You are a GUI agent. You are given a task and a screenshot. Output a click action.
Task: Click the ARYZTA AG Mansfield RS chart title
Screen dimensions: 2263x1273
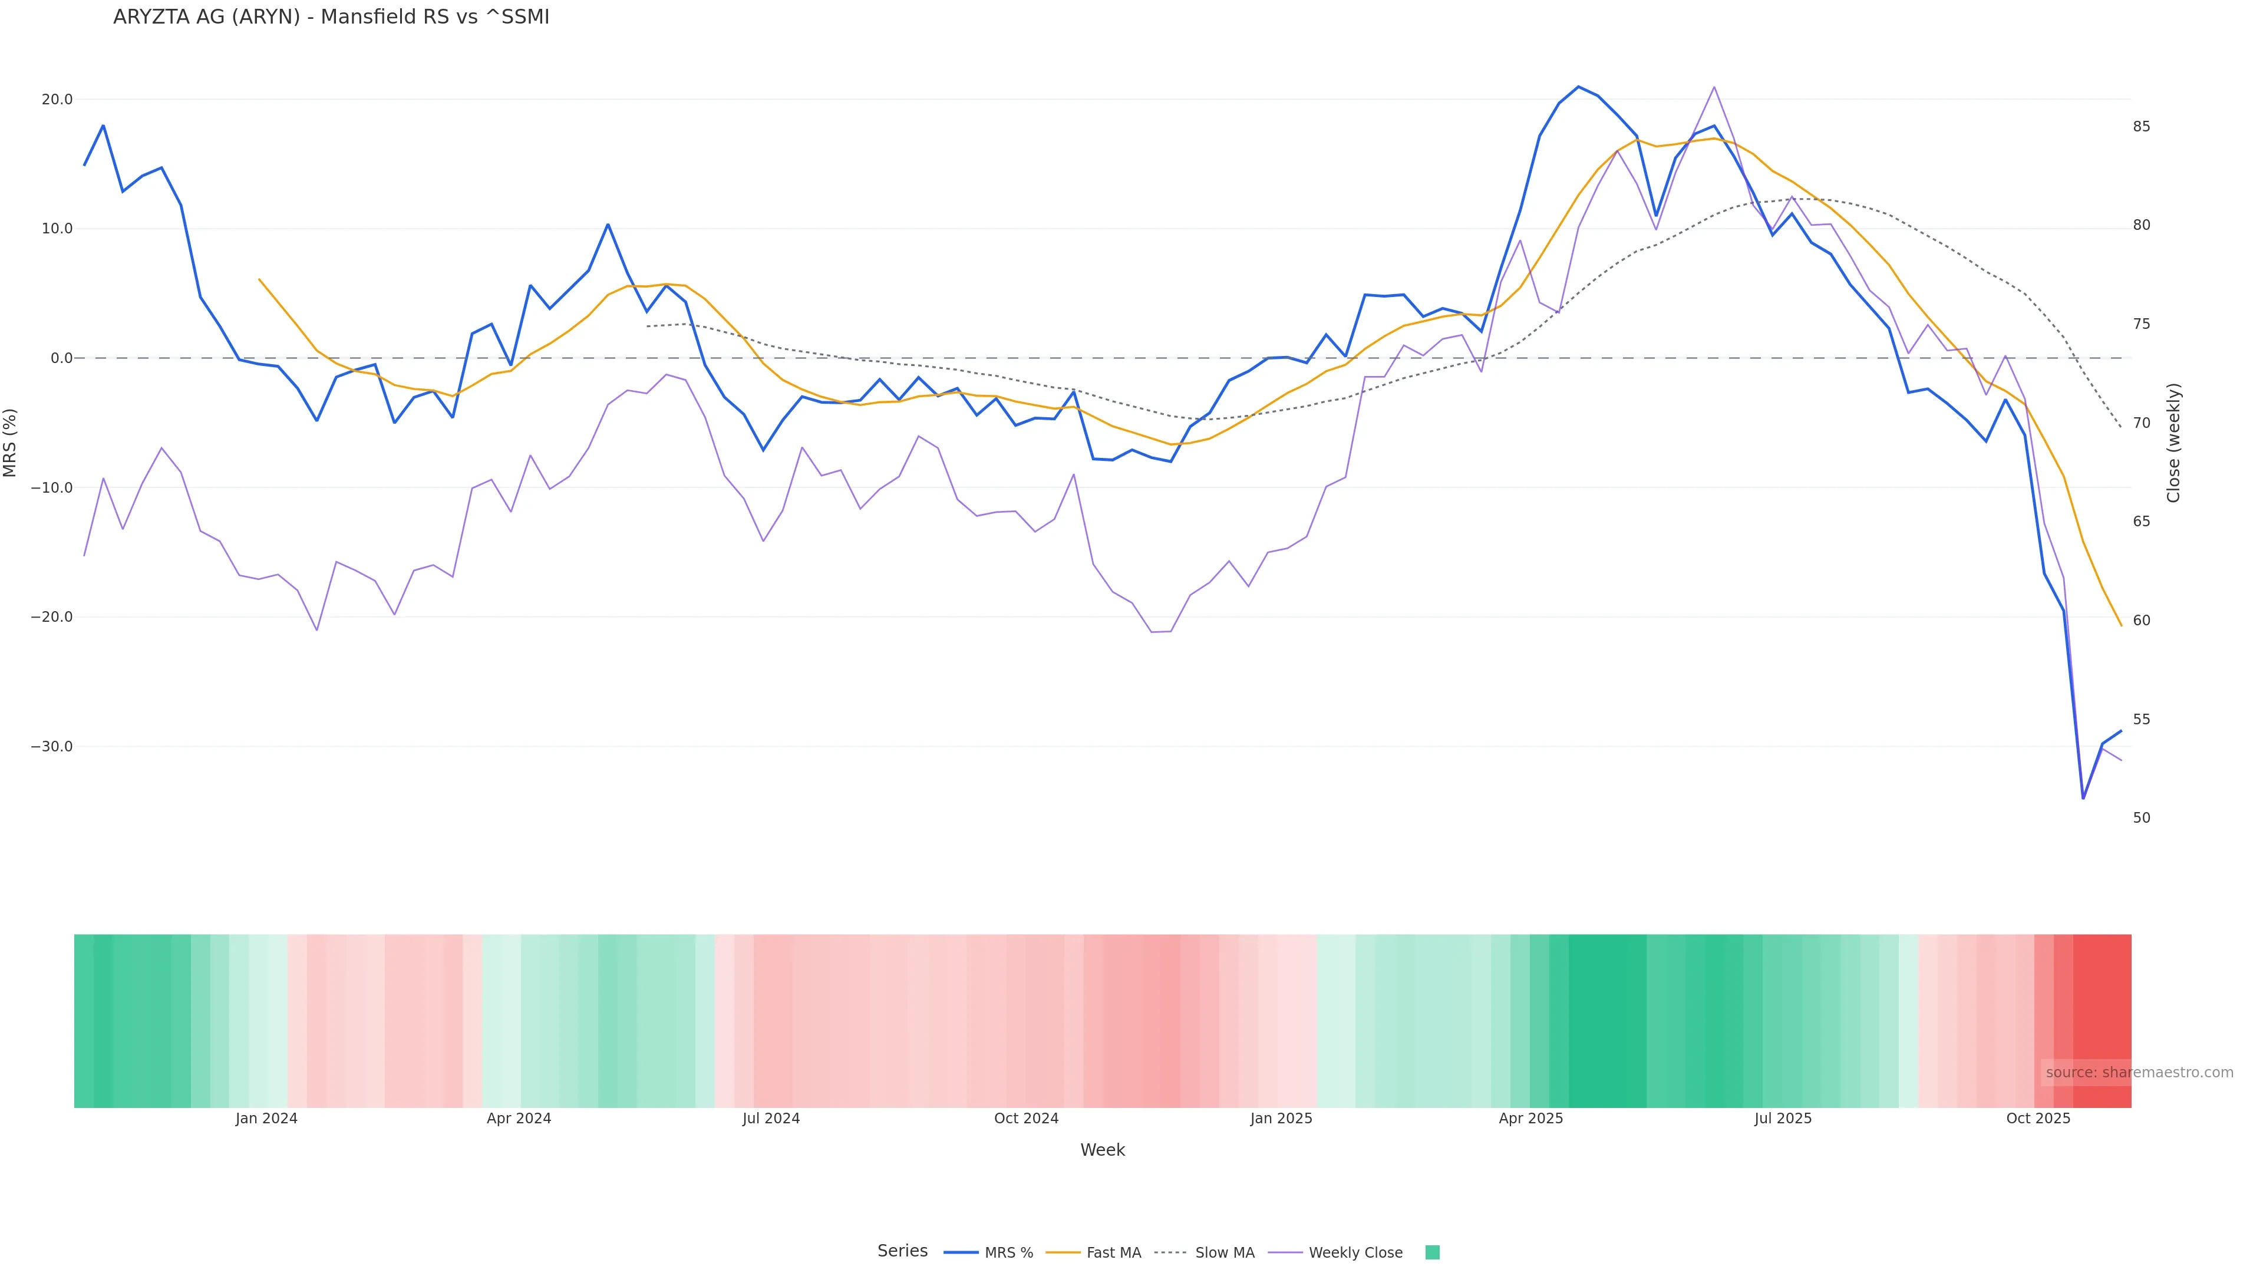tap(331, 17)
